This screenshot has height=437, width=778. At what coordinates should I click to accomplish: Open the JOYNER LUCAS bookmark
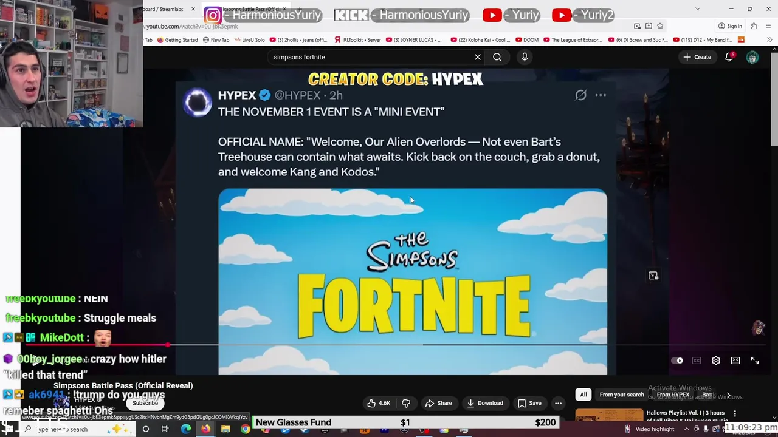pos(413,40)
